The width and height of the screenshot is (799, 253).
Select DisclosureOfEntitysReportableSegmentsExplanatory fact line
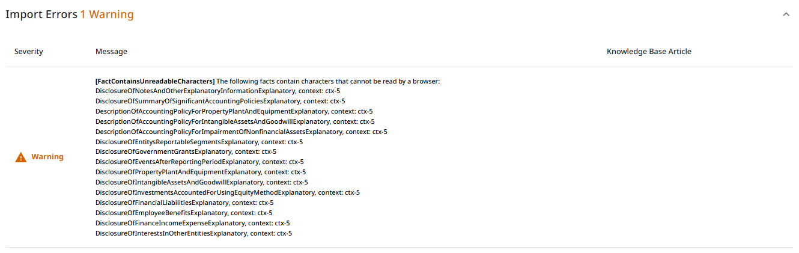[x=199, y=142]
